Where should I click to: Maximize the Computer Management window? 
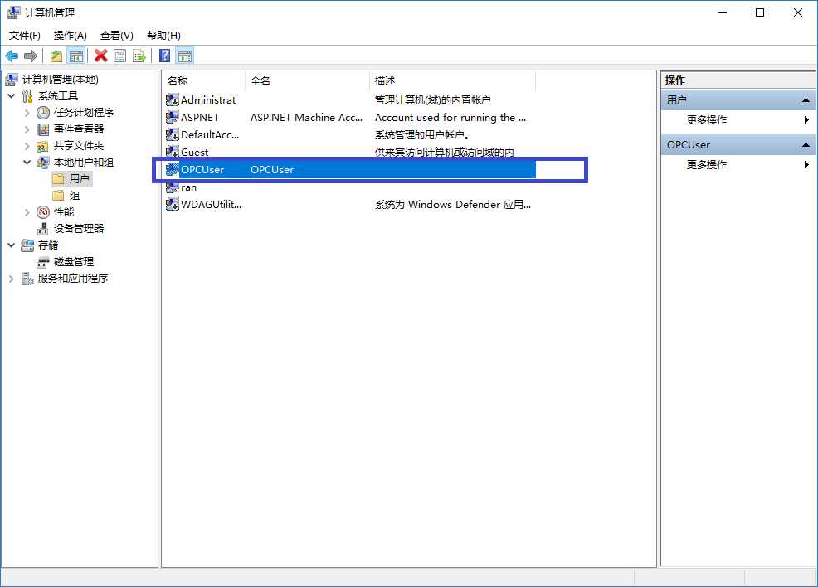click(x=760, y=12)
